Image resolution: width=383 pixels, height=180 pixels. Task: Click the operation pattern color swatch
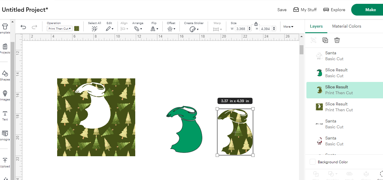pyautogui.click(x=77, y=28)
